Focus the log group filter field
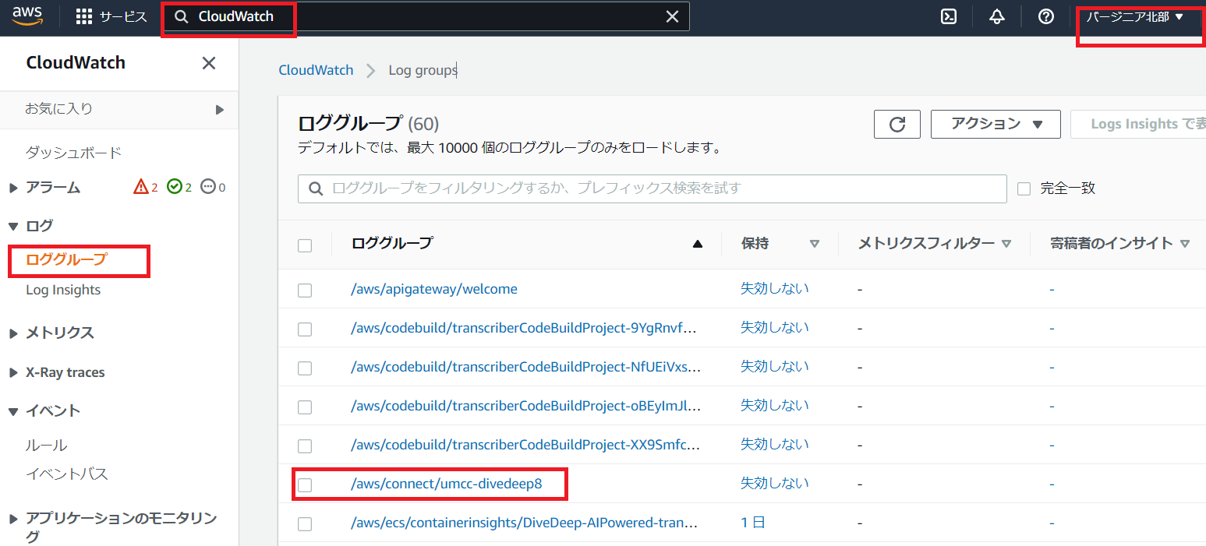The image size is (1206, 546). point(653,188)
